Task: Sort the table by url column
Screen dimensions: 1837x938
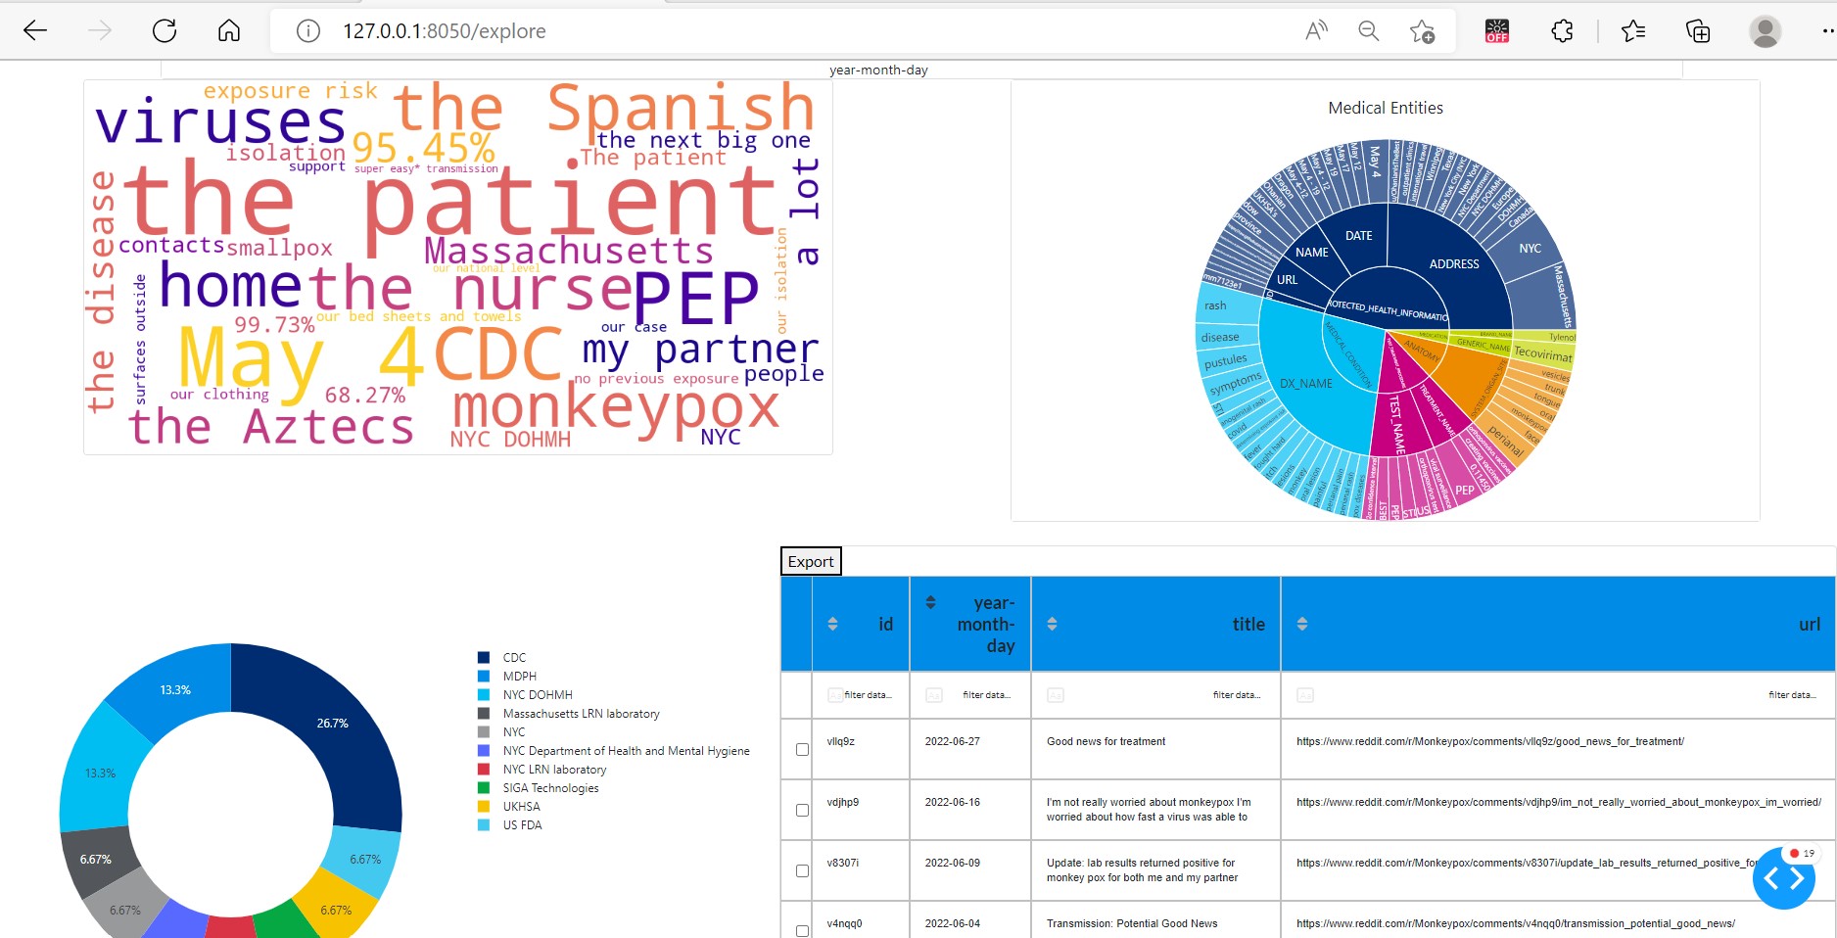Action: [1302, 624]
